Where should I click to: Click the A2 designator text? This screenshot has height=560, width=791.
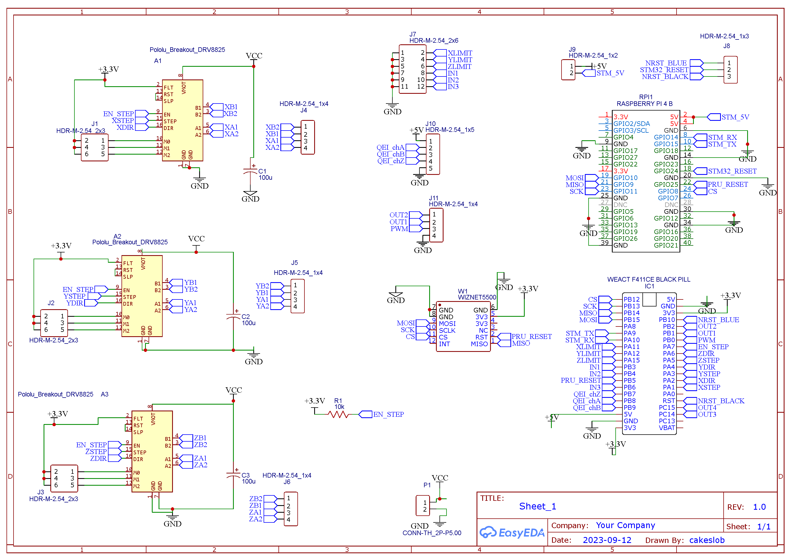pos(117,236)
